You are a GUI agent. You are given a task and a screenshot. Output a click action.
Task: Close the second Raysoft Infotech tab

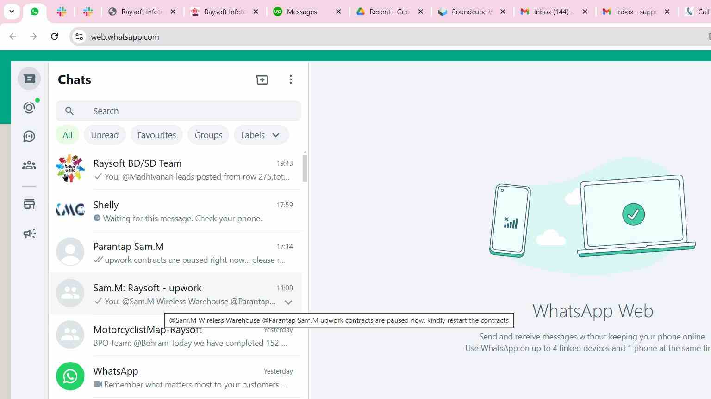click(x=256, y=12)
